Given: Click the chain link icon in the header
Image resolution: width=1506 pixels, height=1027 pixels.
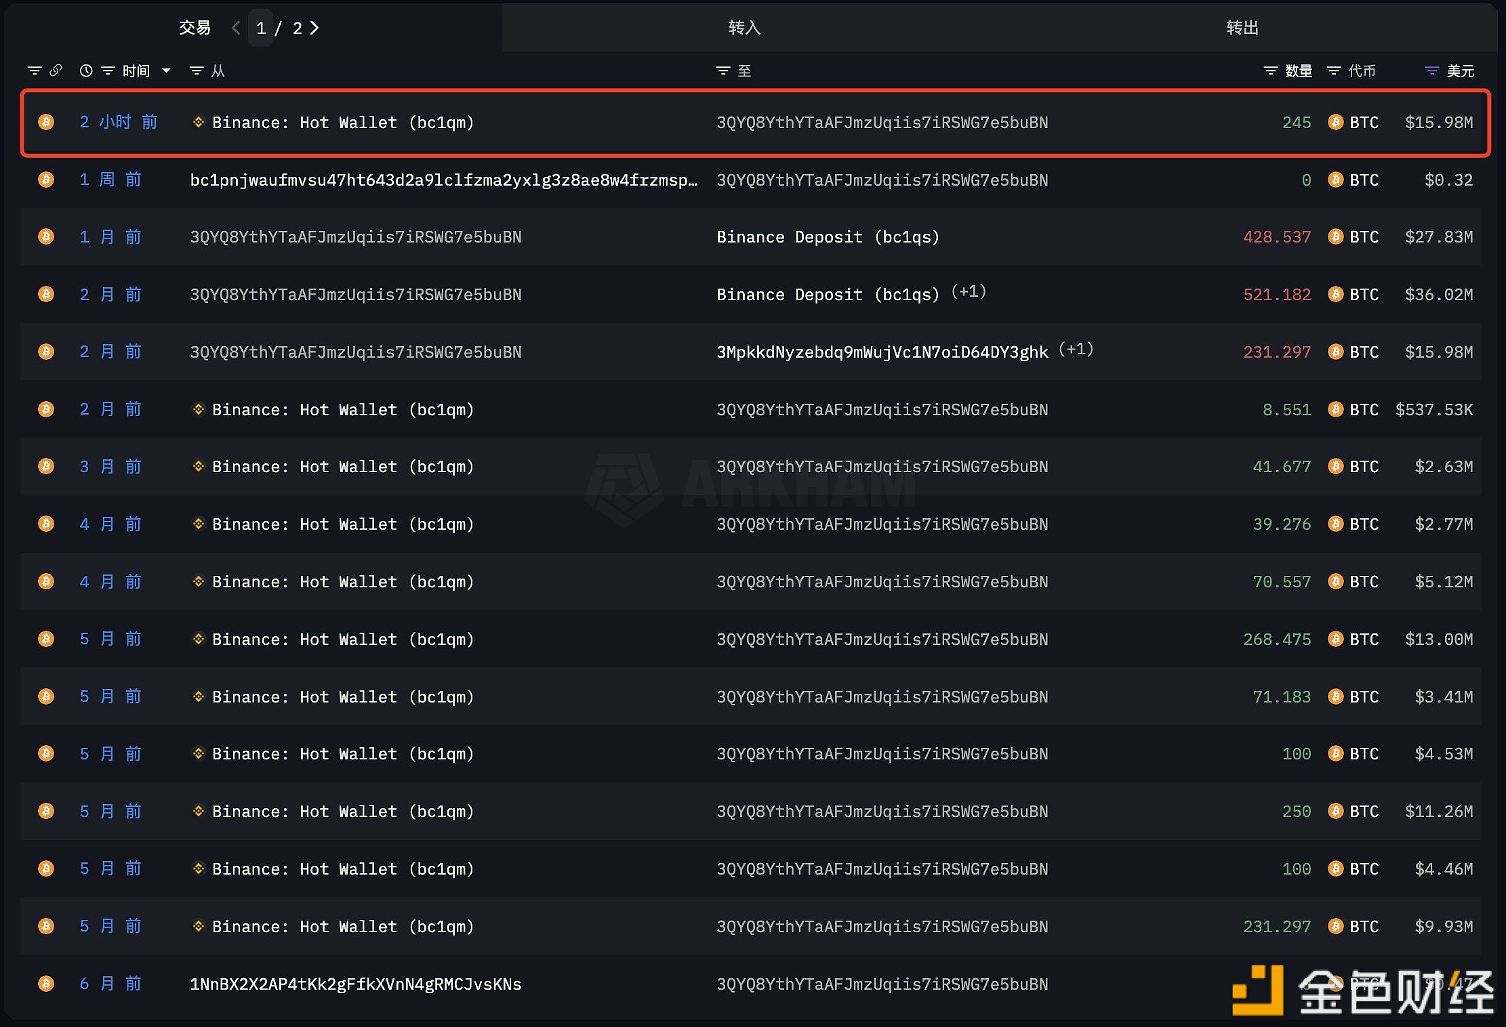Looking at the screenshot, I should [56, 70].
